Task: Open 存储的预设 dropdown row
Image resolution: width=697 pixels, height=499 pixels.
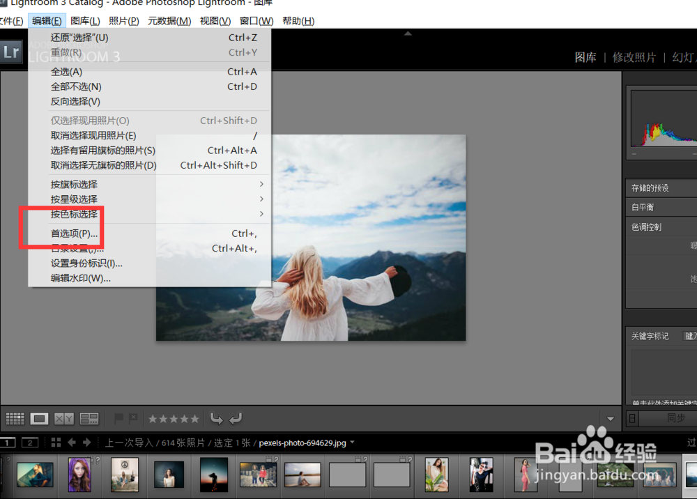Action: pos(661,188)
